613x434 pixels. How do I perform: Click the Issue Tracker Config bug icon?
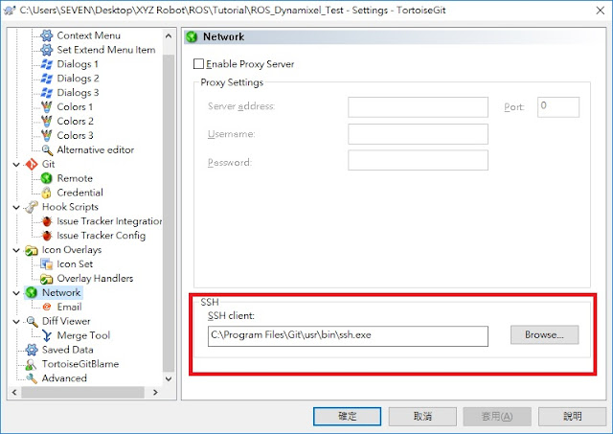(x=47, y=236)
